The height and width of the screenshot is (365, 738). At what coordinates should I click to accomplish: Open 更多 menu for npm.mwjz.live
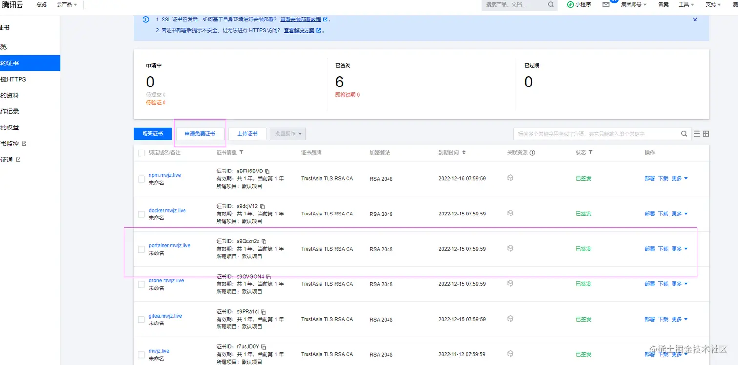point(679,179)
